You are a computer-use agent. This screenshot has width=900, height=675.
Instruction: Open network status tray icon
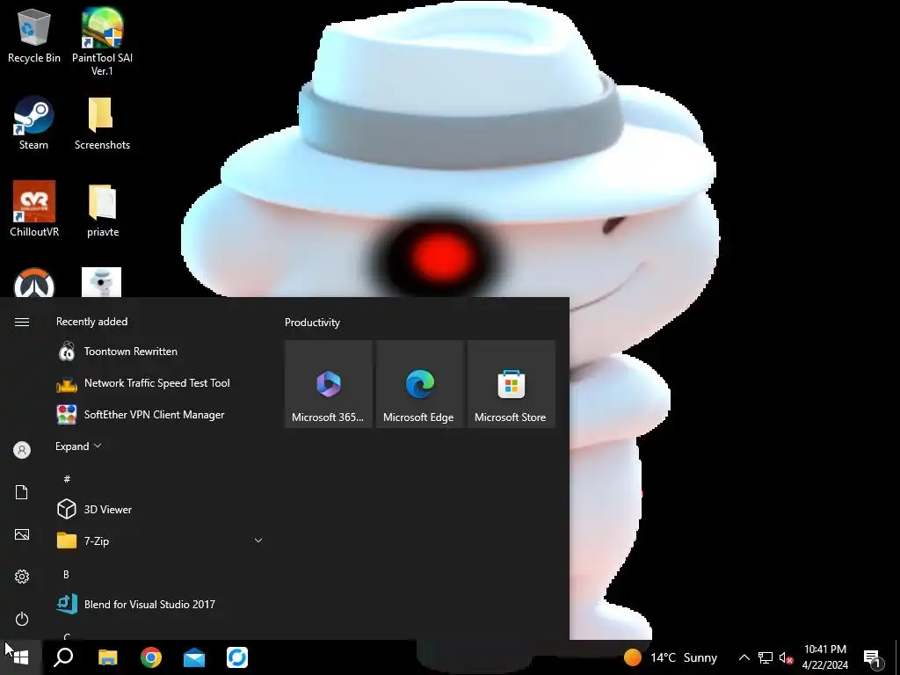[766, 657]
